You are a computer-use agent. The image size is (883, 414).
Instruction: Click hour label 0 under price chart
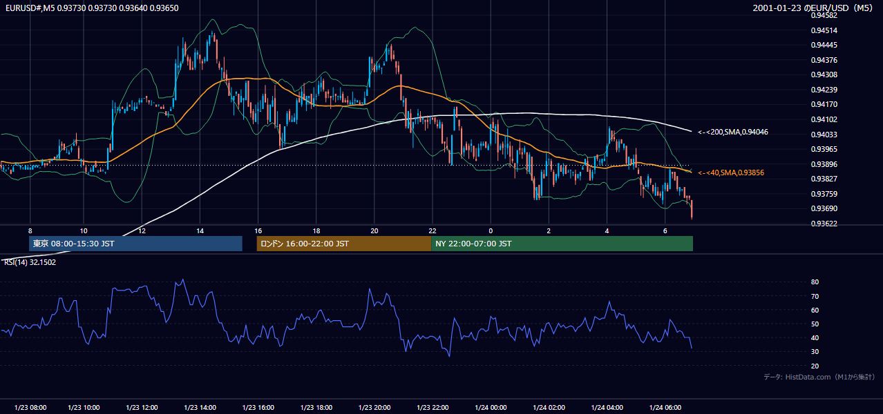491,230
